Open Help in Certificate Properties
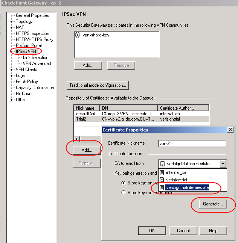Image resolution: width=238 pixels, height=243 pixels. 213,231
